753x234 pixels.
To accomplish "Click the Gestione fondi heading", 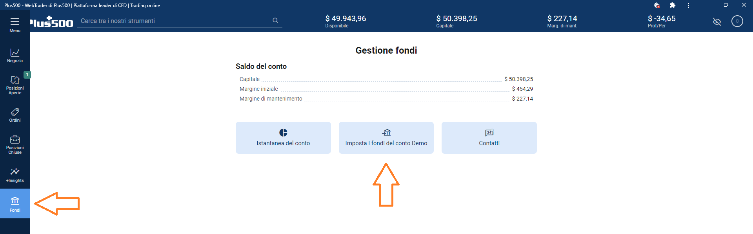I will [x=386, y=50].
